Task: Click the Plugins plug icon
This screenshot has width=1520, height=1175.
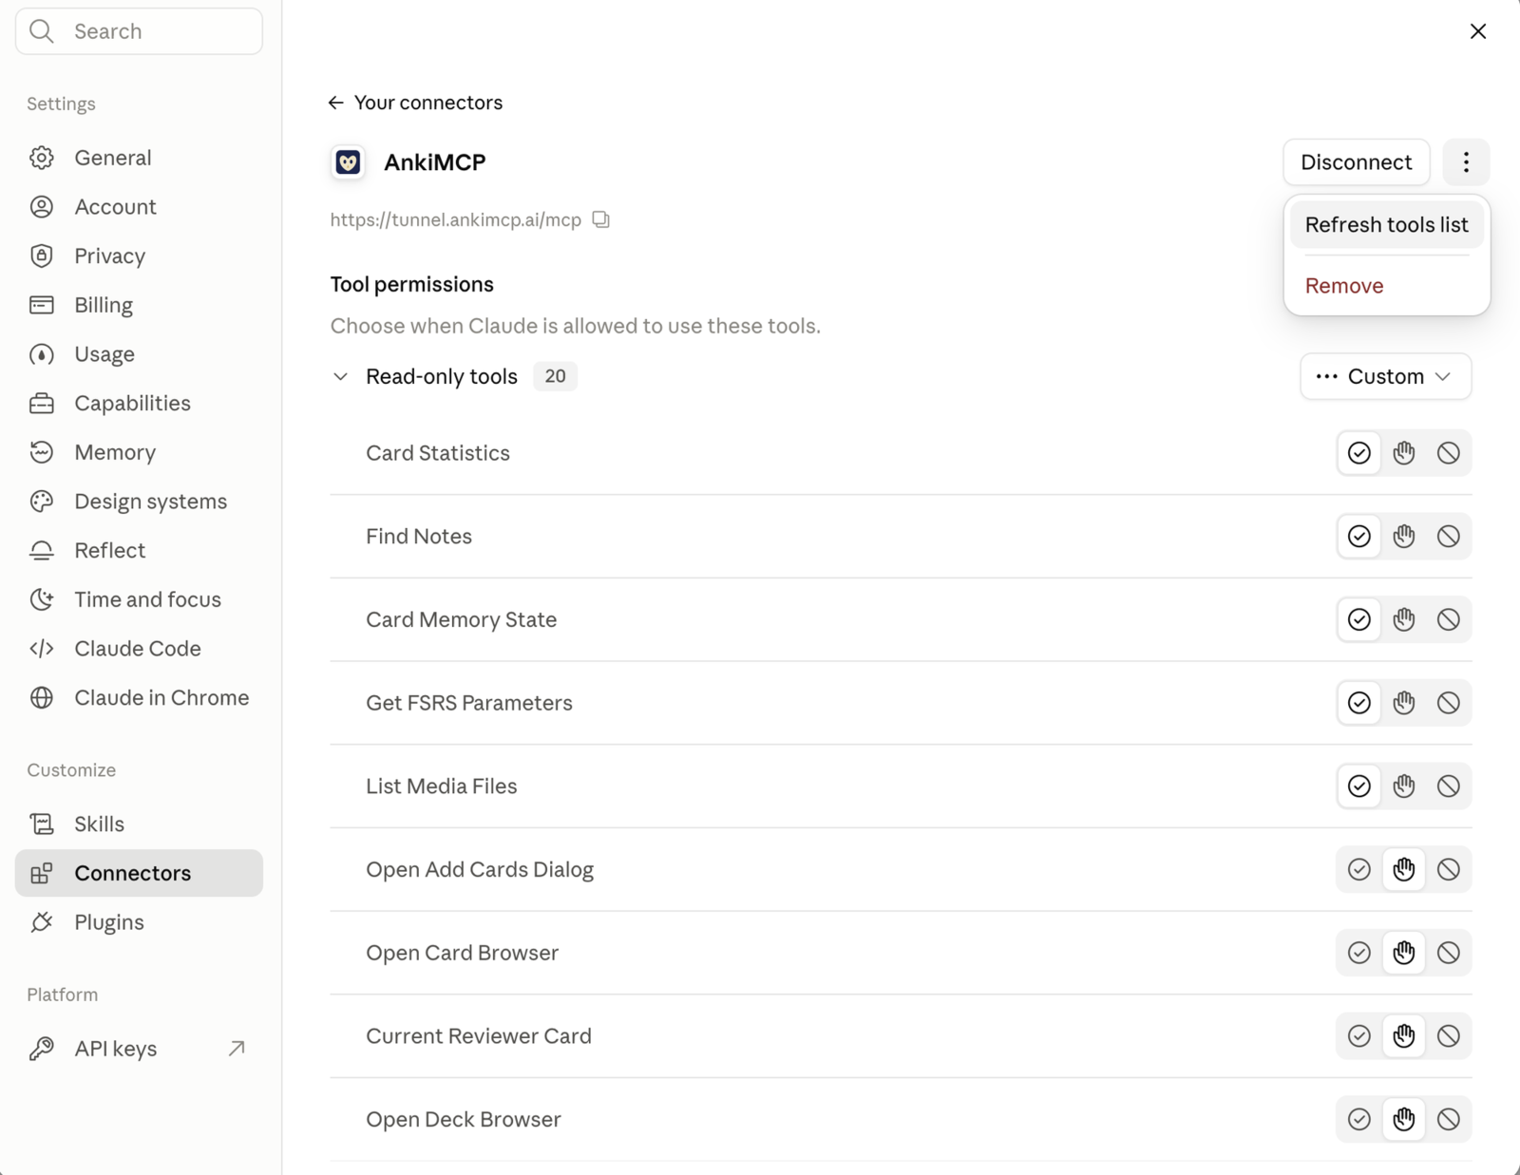Action: pos(42,922)
